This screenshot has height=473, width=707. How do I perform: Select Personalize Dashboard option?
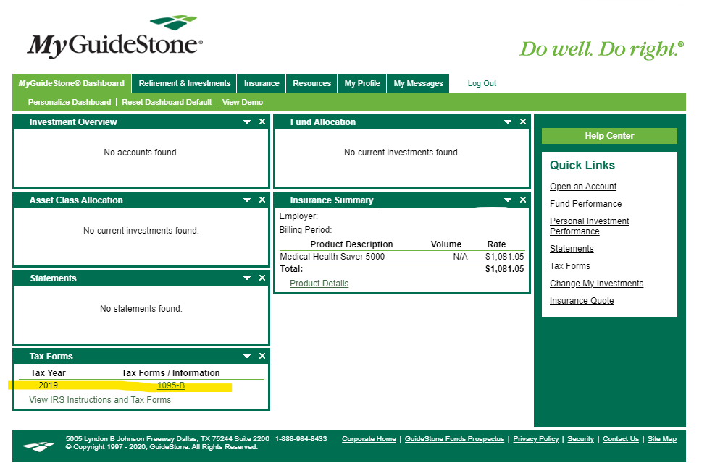[70, 102]
